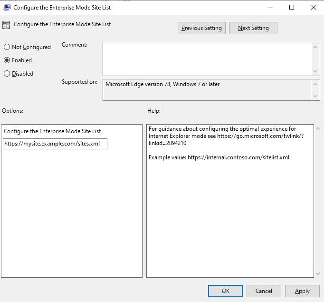Go to Next Setting
Viewport: 324px width, 302px height.
pyautogui.click(x=253, y=28)
